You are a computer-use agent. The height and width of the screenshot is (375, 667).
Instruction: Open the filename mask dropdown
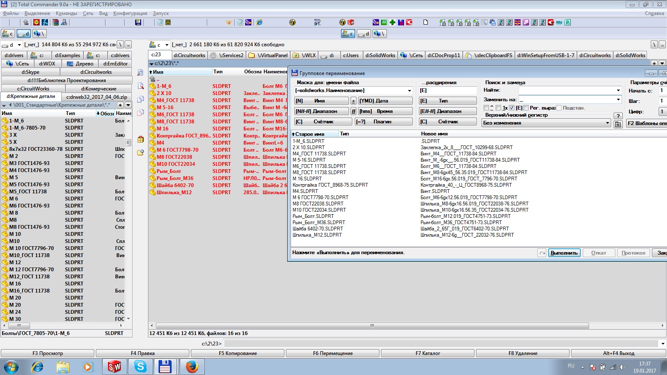click(409, 90)
